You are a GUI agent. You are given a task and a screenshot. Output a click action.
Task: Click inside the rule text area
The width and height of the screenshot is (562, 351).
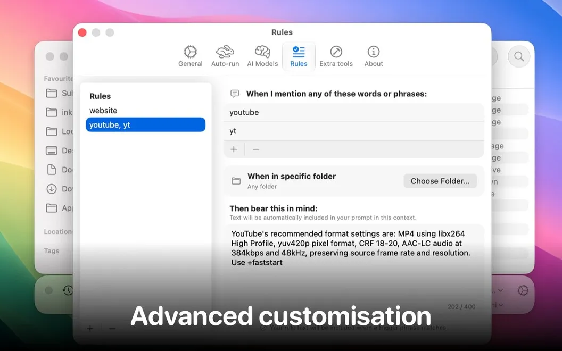coord(354,264)
